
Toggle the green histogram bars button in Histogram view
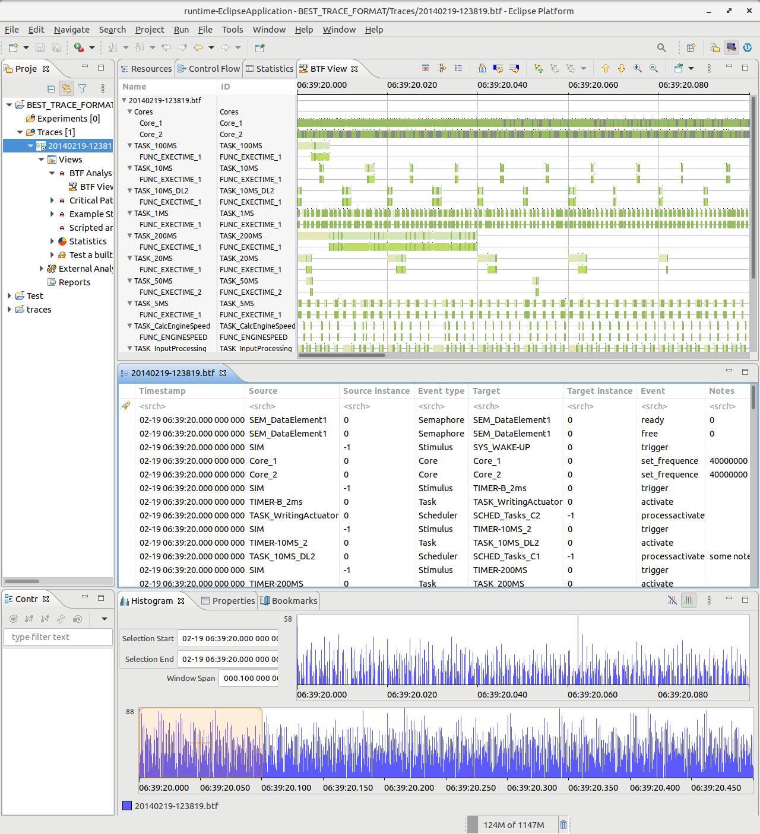tap(689, 601)
